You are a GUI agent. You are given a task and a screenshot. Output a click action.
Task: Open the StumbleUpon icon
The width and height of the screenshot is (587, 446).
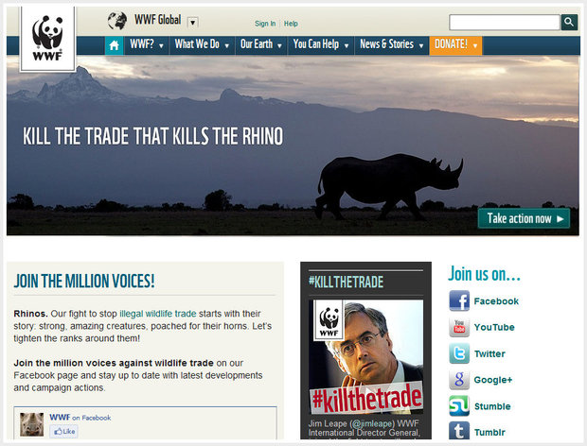(459, 406)
